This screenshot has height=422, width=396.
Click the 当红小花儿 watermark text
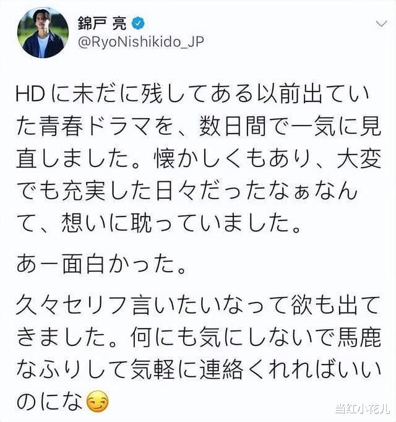(x=363, y=409)
